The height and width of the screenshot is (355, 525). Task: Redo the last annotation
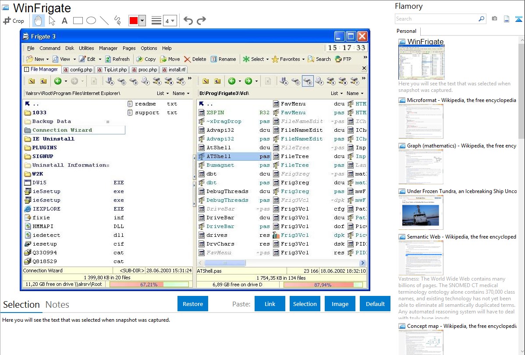pos(201,21)
